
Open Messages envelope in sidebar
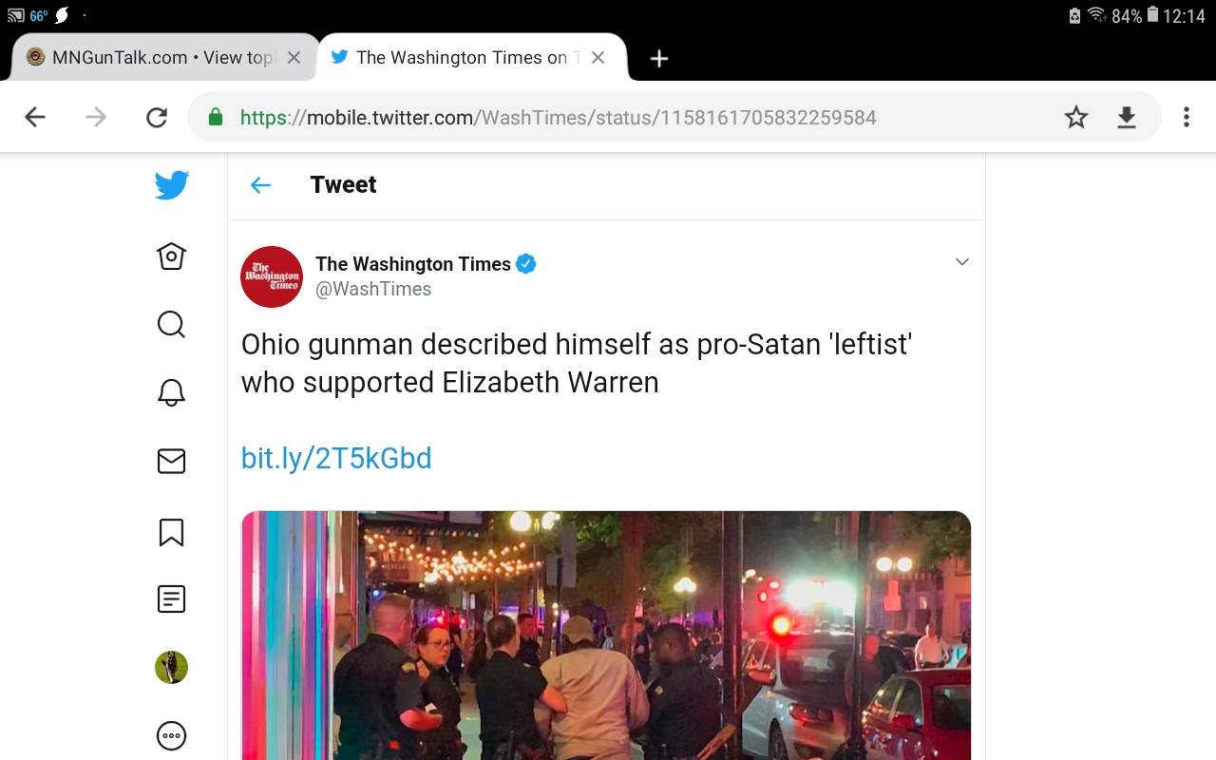[171, 462]
